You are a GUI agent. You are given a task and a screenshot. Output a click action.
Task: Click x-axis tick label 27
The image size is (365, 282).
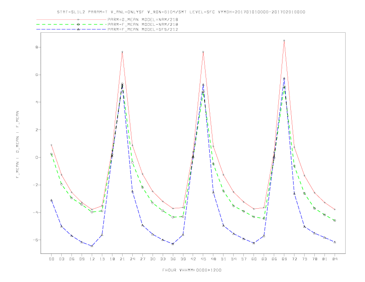point(142,259)
